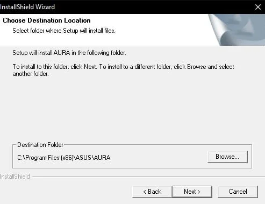The image size is (265, 204).
Task: Click the Destination Folder group label
Action: [x=40, y=145]
